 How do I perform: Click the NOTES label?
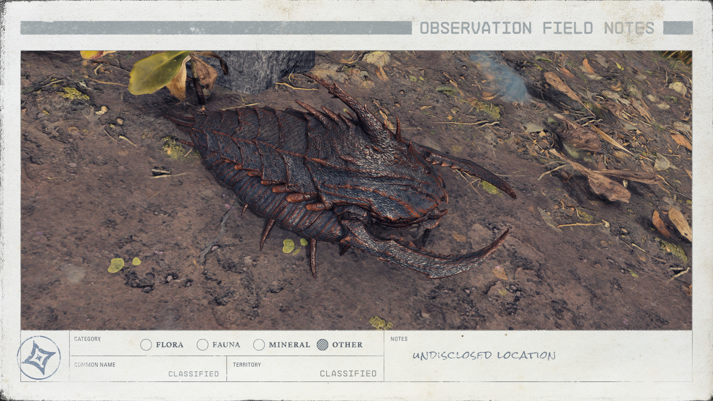pos(399,339)
